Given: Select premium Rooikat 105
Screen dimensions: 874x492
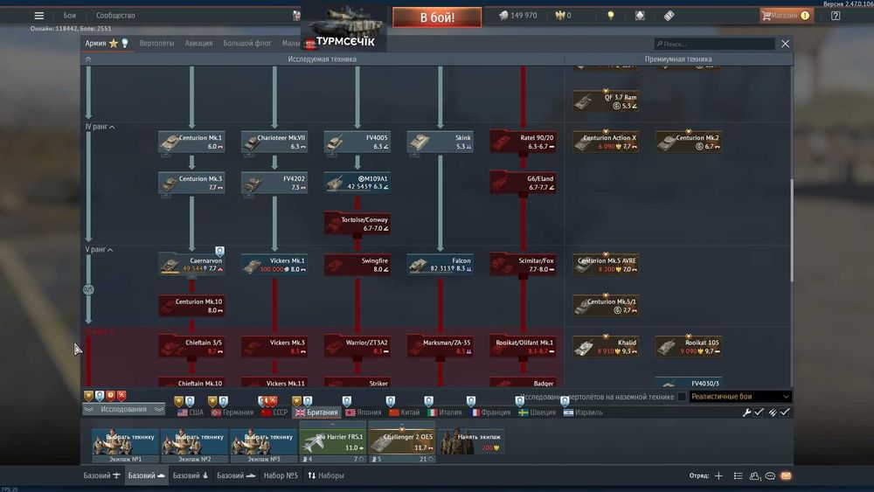Looking at the screenshot, I should 689,347.
